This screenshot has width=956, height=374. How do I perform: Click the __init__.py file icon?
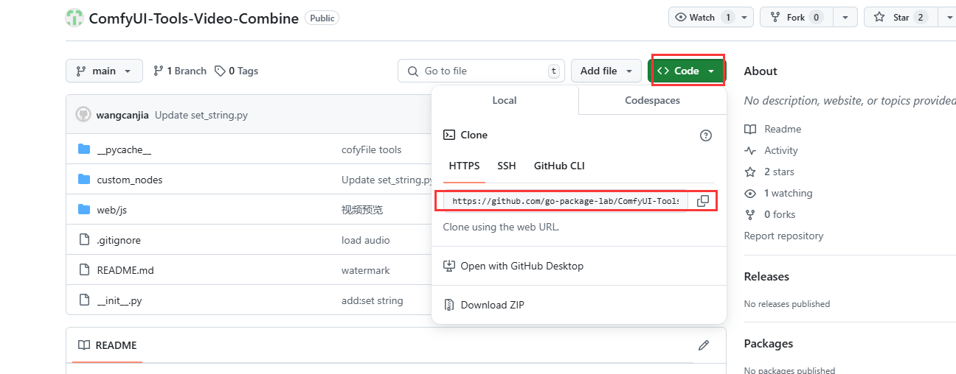tap(83, 300)
